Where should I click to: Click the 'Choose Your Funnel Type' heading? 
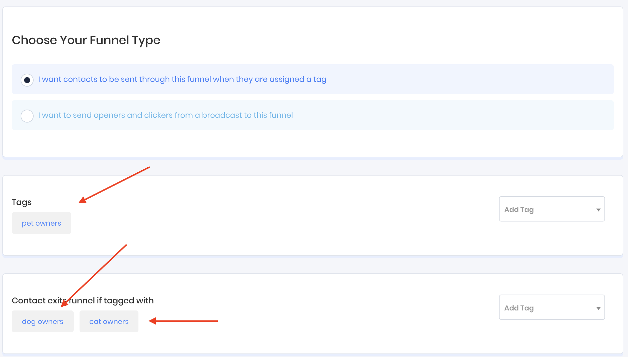click(86, 40)
